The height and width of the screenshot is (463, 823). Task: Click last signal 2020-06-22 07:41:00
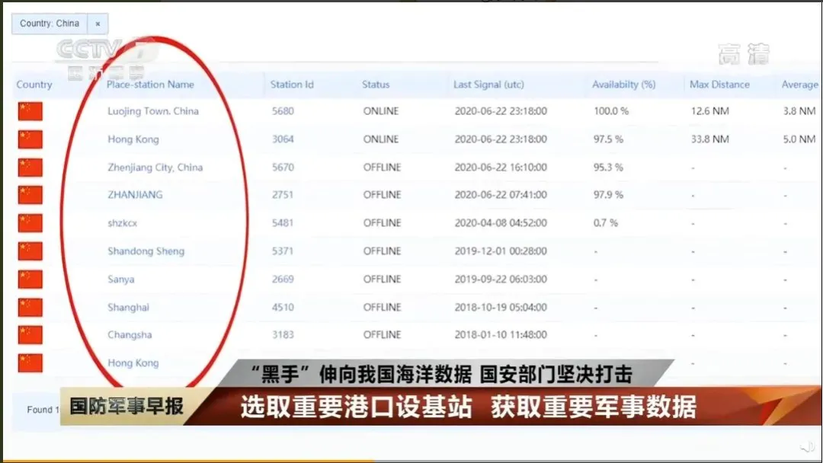501,194
